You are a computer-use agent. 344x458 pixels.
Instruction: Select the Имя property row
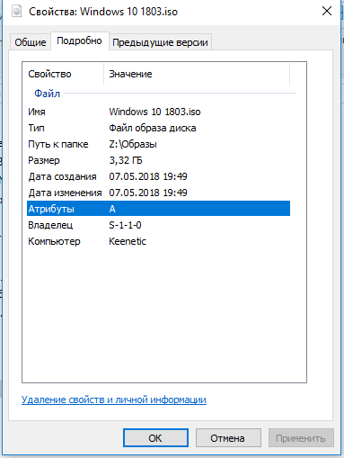(x=158, y=112)
